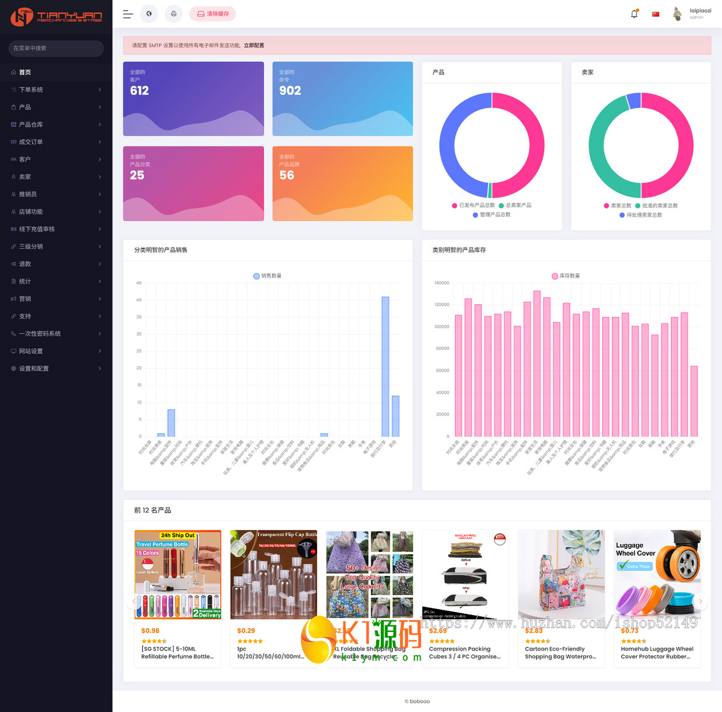The image size is (722, 712).
Task: Click the 立即配置 SMTP link
Action: pyautogui.click(x=254, y=45)
